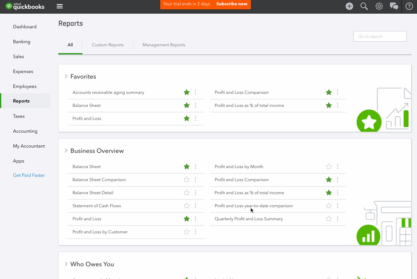
Task: Open Expenses in the sidebar
Action: 23,71
